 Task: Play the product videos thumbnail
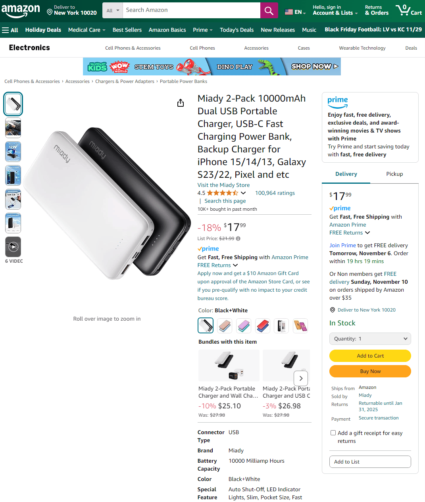click(13, 247)
